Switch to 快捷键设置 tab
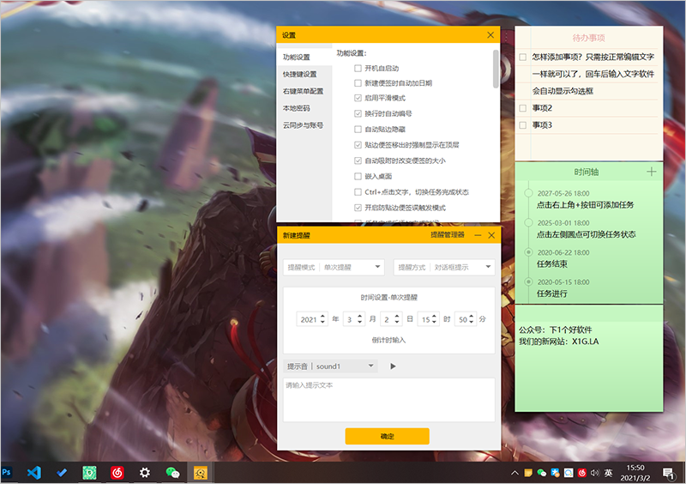686x484 pixels. 299,75
